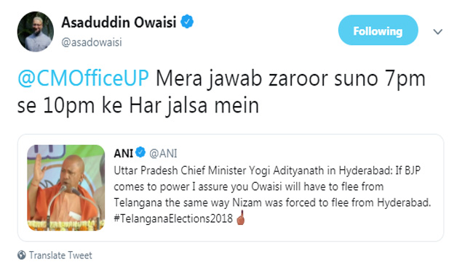
Task: Open the #TelanganaElections2018 hashtag
Action: click(173, 218)
